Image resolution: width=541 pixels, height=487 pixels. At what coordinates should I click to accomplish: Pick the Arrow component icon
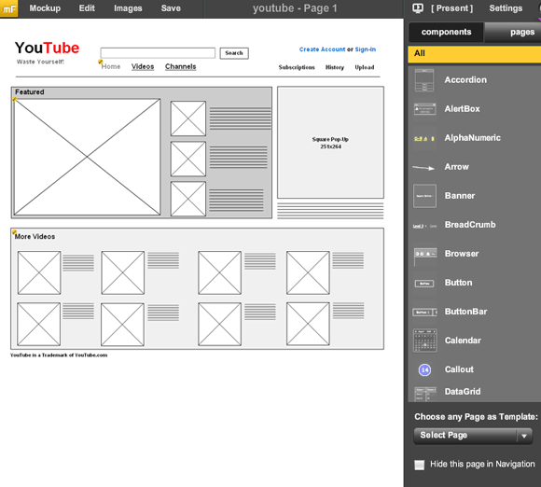(x=423, y=167)
